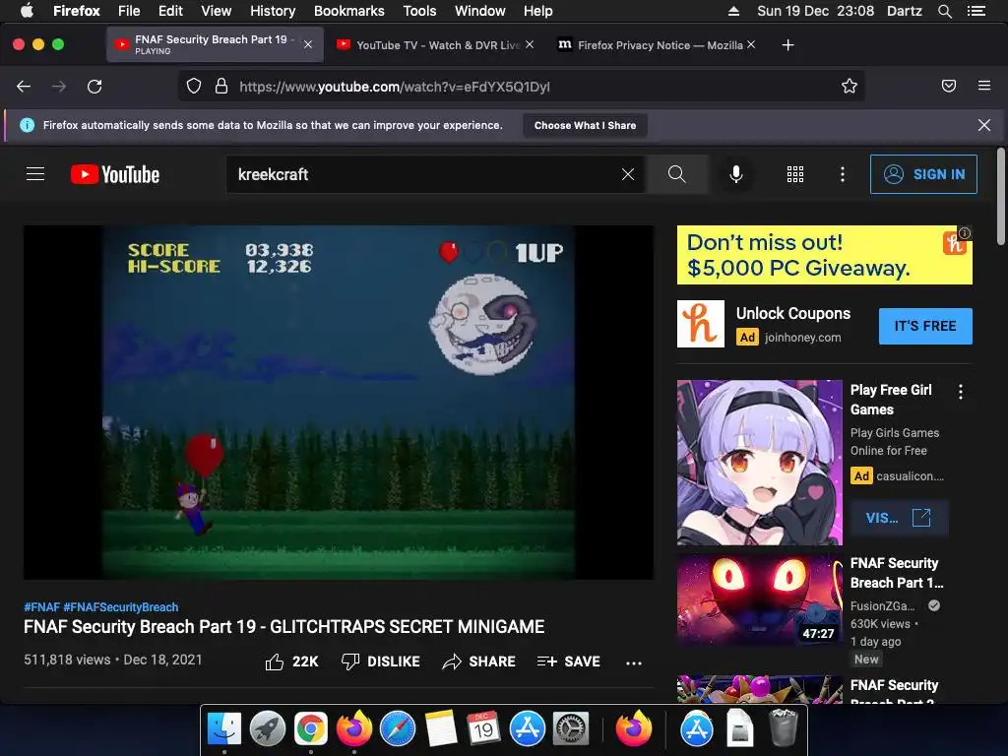Click the site padlock icon

click(221, 87)
